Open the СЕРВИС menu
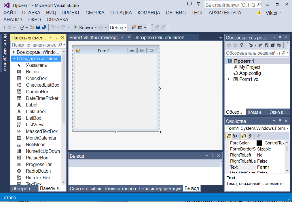 (x=176, y=13)
